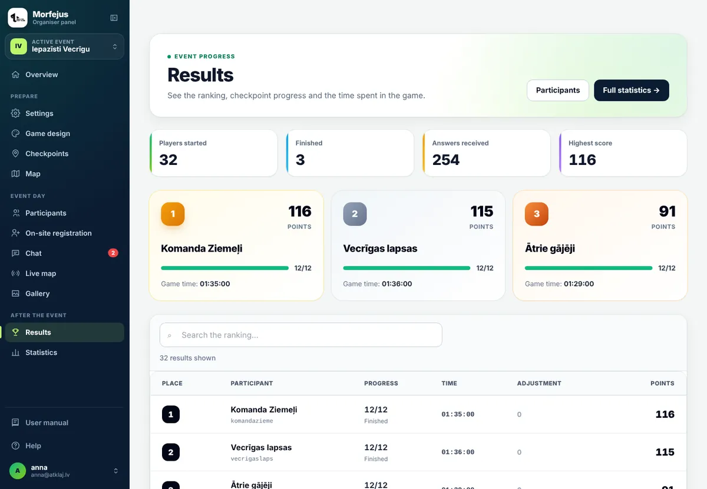Click the Players started 32 stat card

(214, 153)
